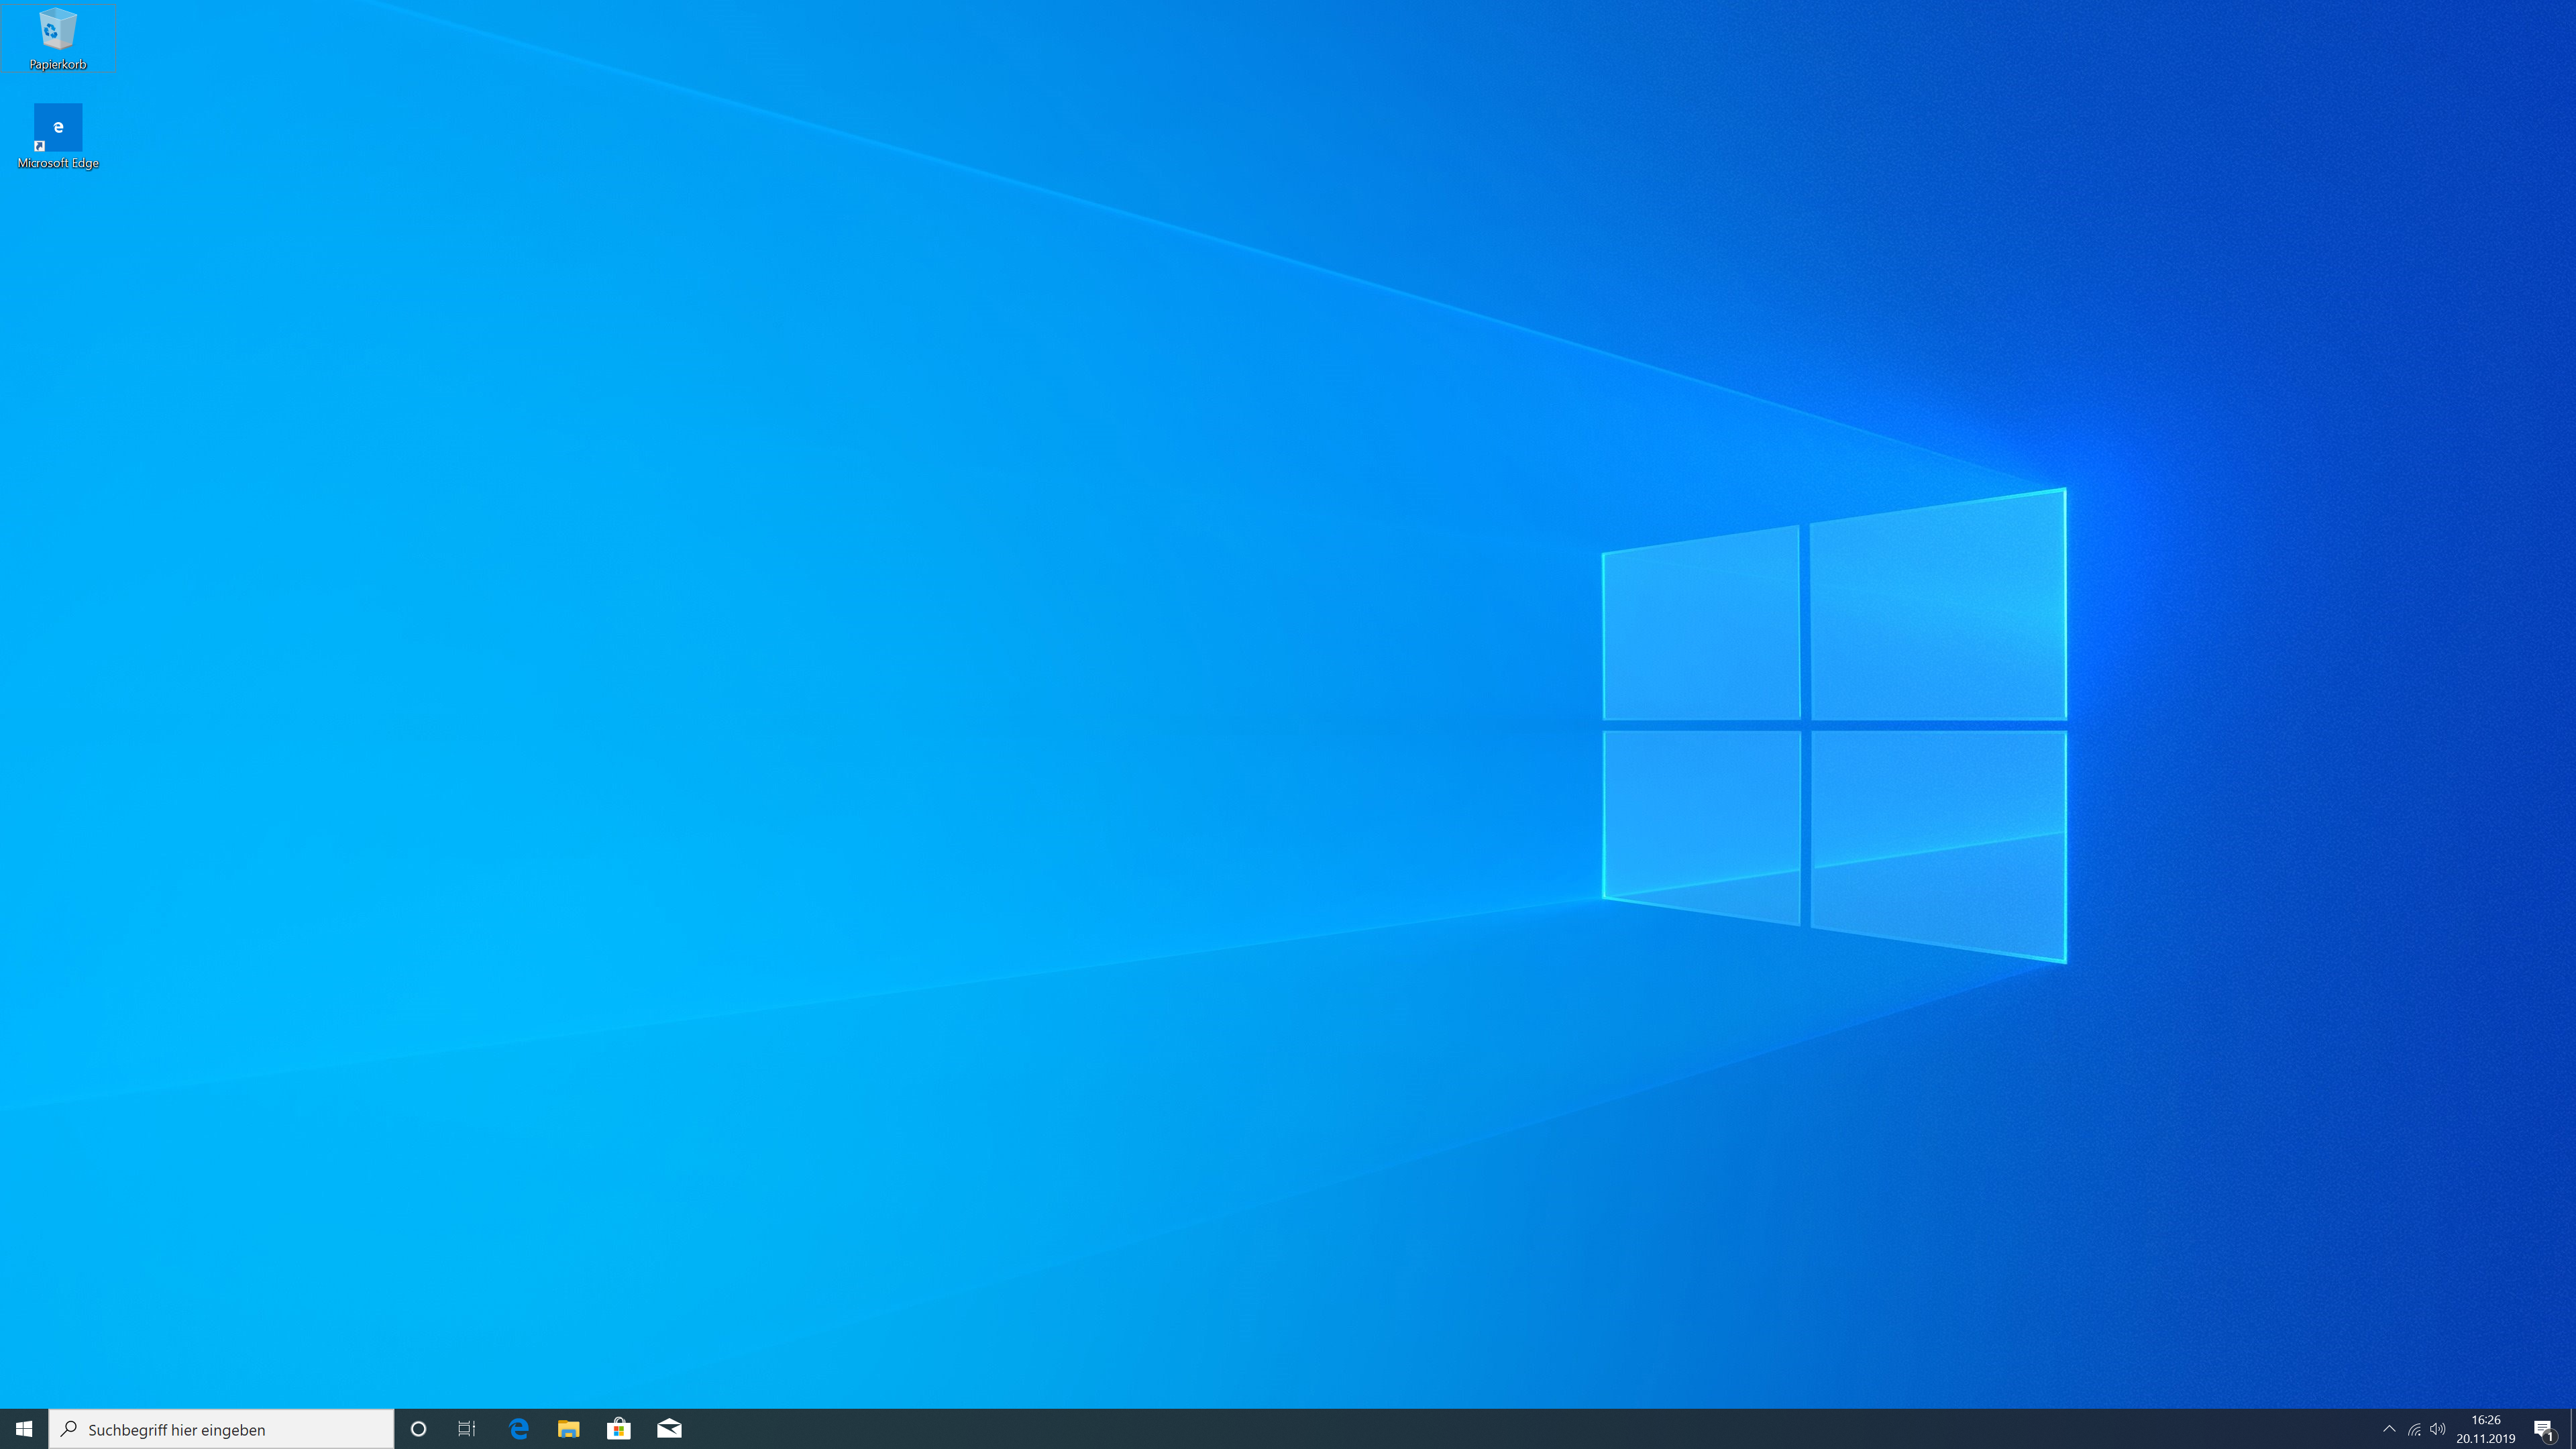
Task: Open the Microsoft Store
Action: tap(620, 1429)
